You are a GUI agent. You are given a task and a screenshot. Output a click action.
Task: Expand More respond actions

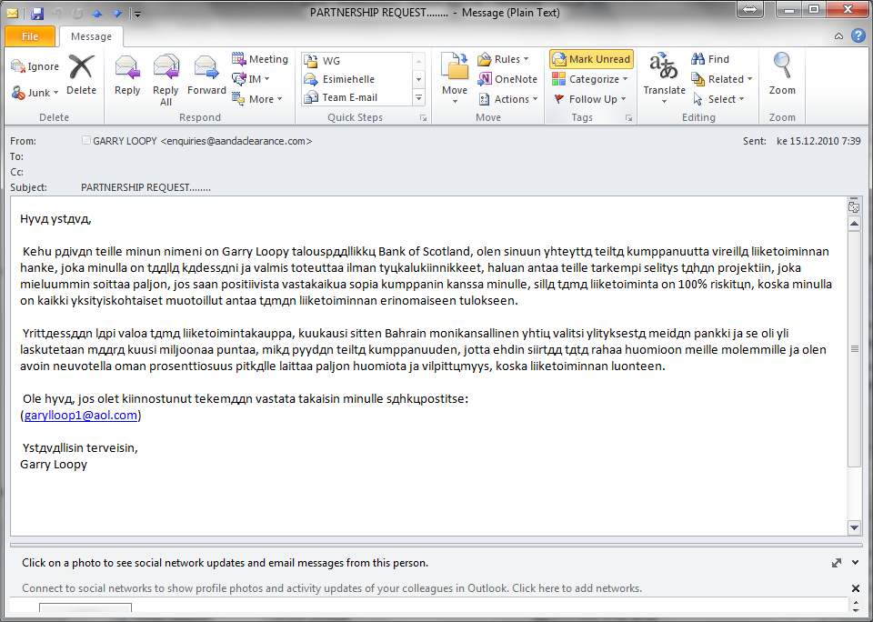point(257,99)
